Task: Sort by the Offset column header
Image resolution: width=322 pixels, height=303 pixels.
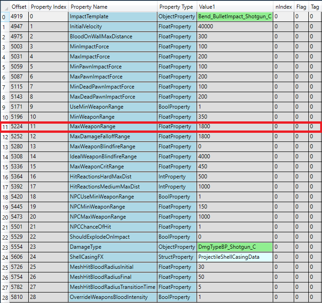Action: 19,7
